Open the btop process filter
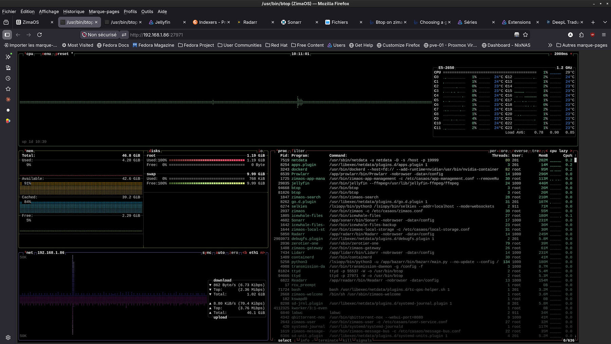611x344 pixels. (298, 151)
